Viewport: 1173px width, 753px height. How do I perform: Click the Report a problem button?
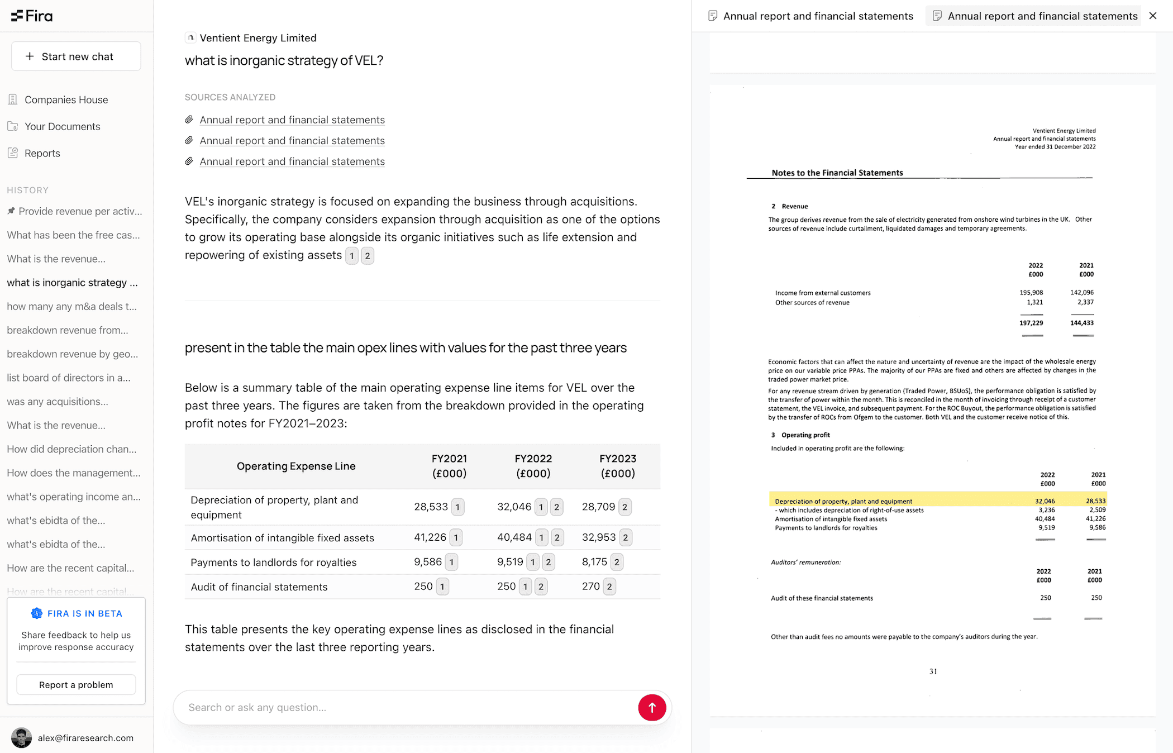tap(75, 684)
